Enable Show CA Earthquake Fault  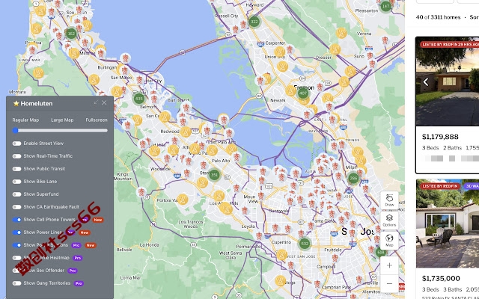click(x=16, y=207)
